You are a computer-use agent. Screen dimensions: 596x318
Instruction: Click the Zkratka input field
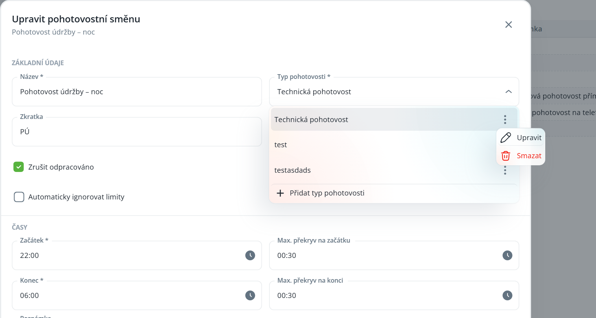click(x=137, y=132)
